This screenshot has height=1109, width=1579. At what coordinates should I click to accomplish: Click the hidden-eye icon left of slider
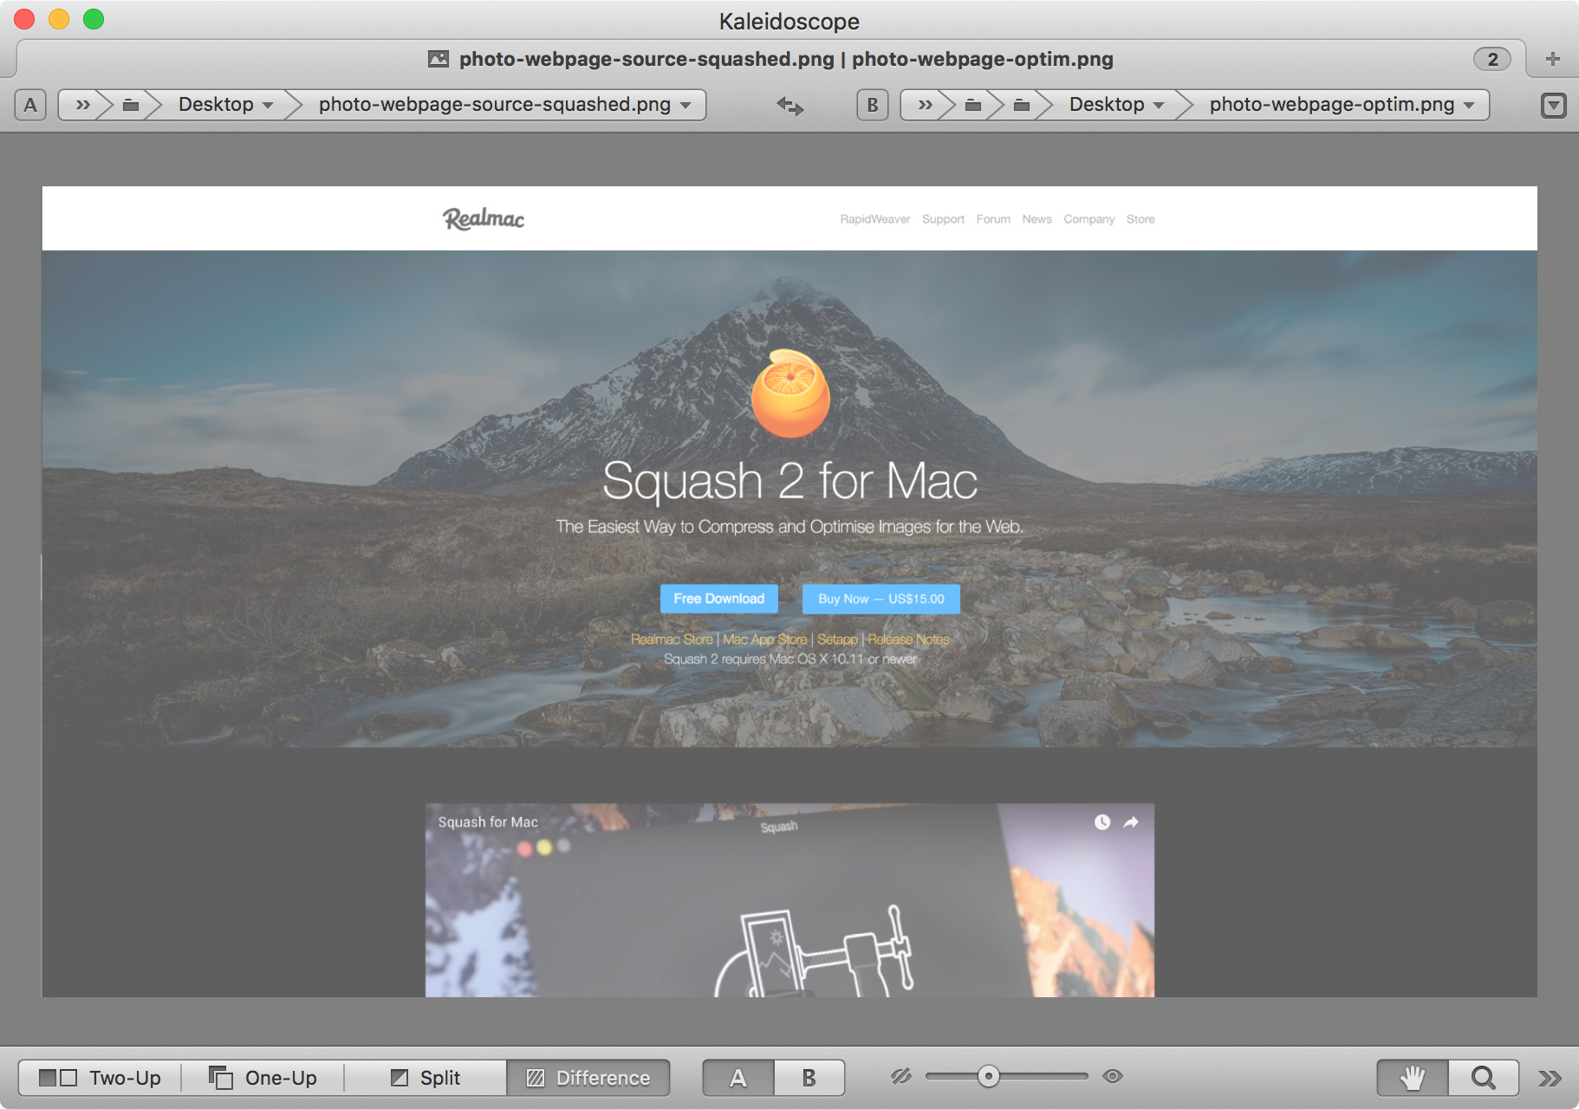[901, 1076]
